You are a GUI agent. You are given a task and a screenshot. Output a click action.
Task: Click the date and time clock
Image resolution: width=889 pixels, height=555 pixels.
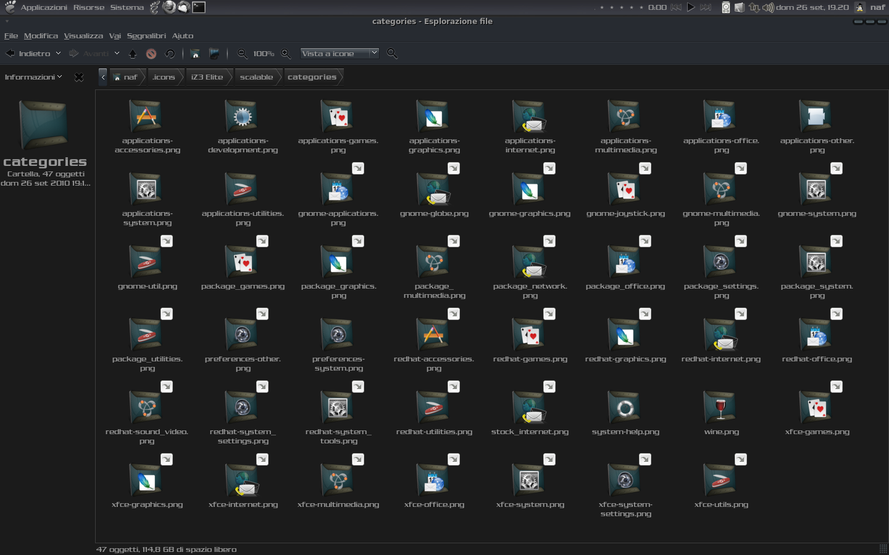point(812,7)
